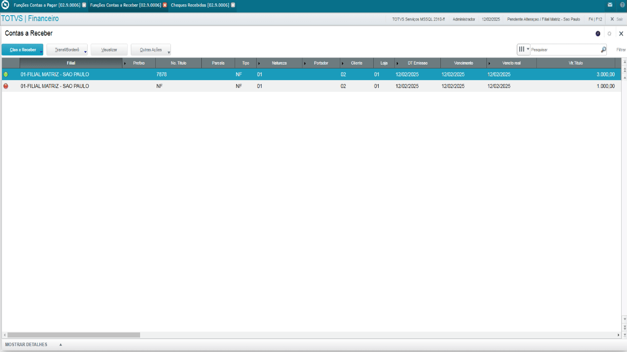Click the F4 | F12 shortcut button
The image size is (627, 352).
[595, 19]
